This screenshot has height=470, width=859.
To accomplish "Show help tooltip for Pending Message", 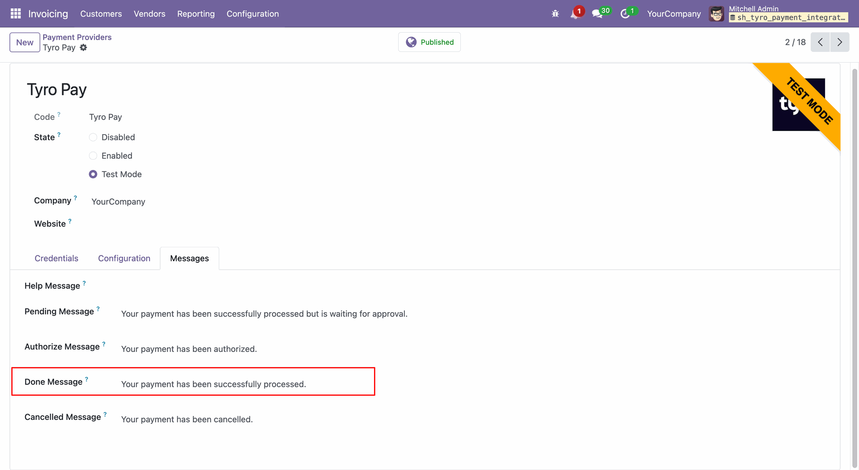I will tap(98, 309).
